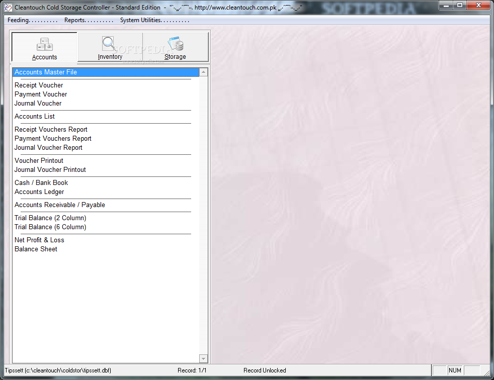The width and height of the screenshot is (494, 380).
Task: Open Balance Sheet entry
Action: click(x=36, y=249)
